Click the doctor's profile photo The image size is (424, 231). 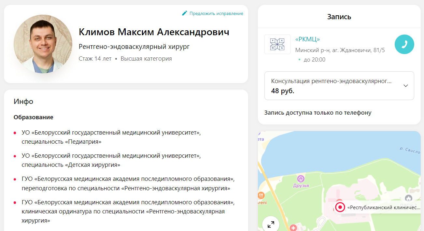[x=43, y=44]
